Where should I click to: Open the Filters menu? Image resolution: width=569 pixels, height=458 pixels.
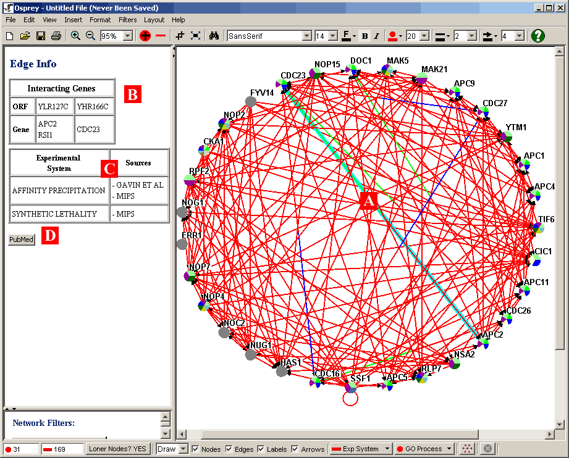click(127, 20)
